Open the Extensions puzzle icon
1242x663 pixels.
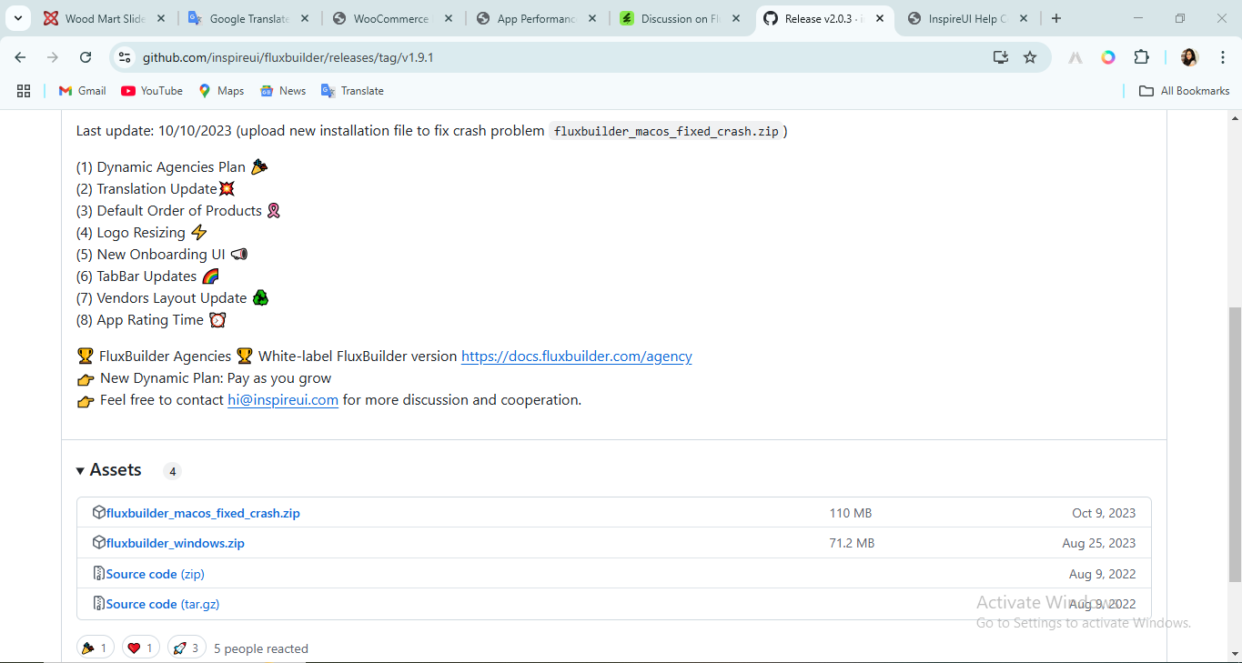tap(1141, 57)
